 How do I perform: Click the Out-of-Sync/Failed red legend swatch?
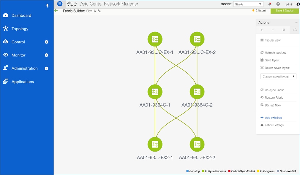click(229, 171)
